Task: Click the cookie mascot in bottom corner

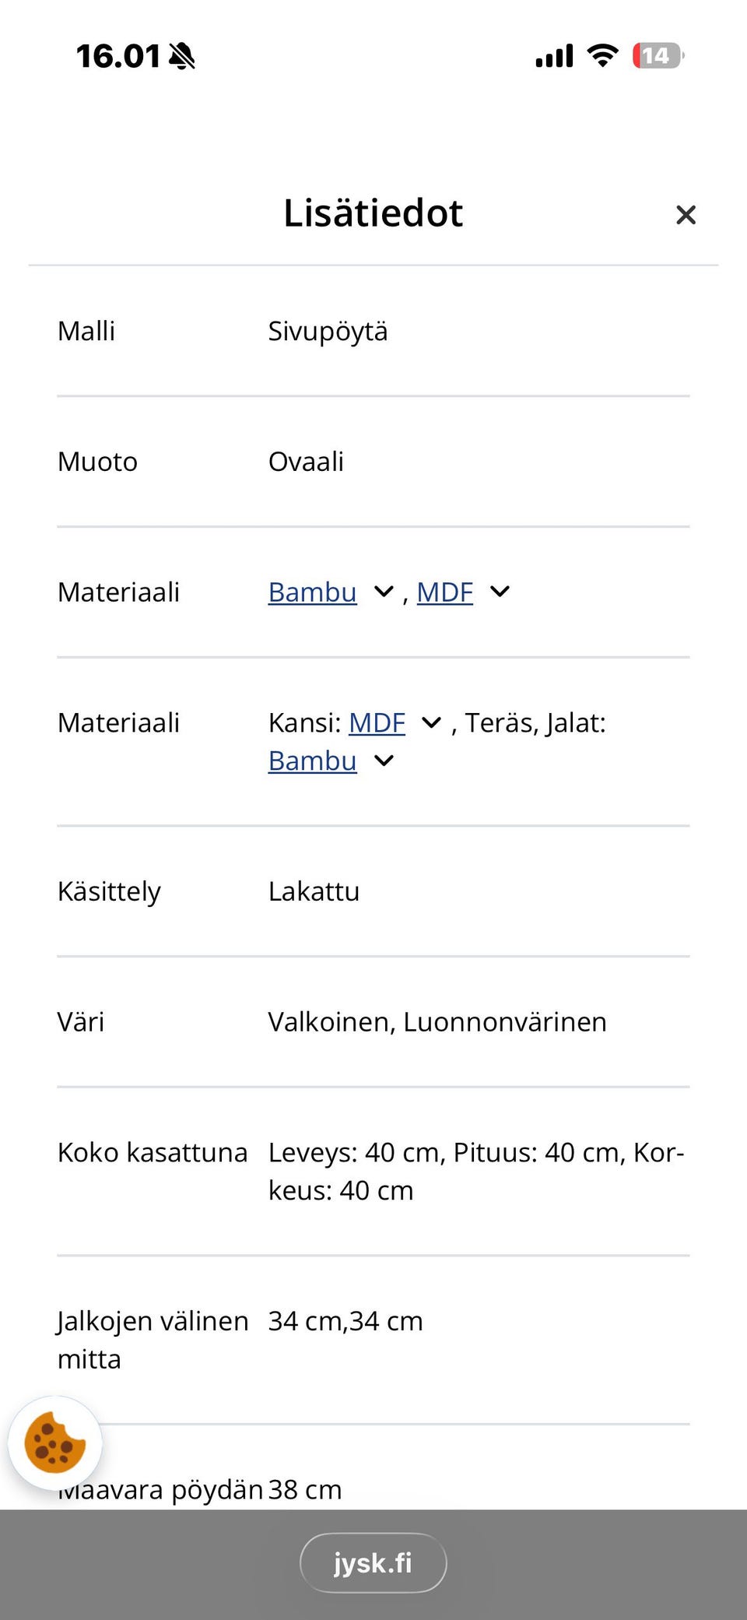Action: point(56,1443)
